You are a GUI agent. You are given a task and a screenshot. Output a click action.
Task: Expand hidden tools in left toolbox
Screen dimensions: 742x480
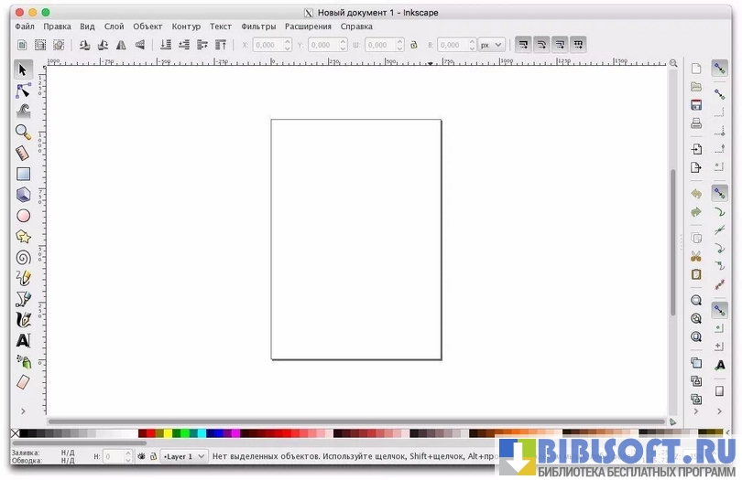point(24,411)
